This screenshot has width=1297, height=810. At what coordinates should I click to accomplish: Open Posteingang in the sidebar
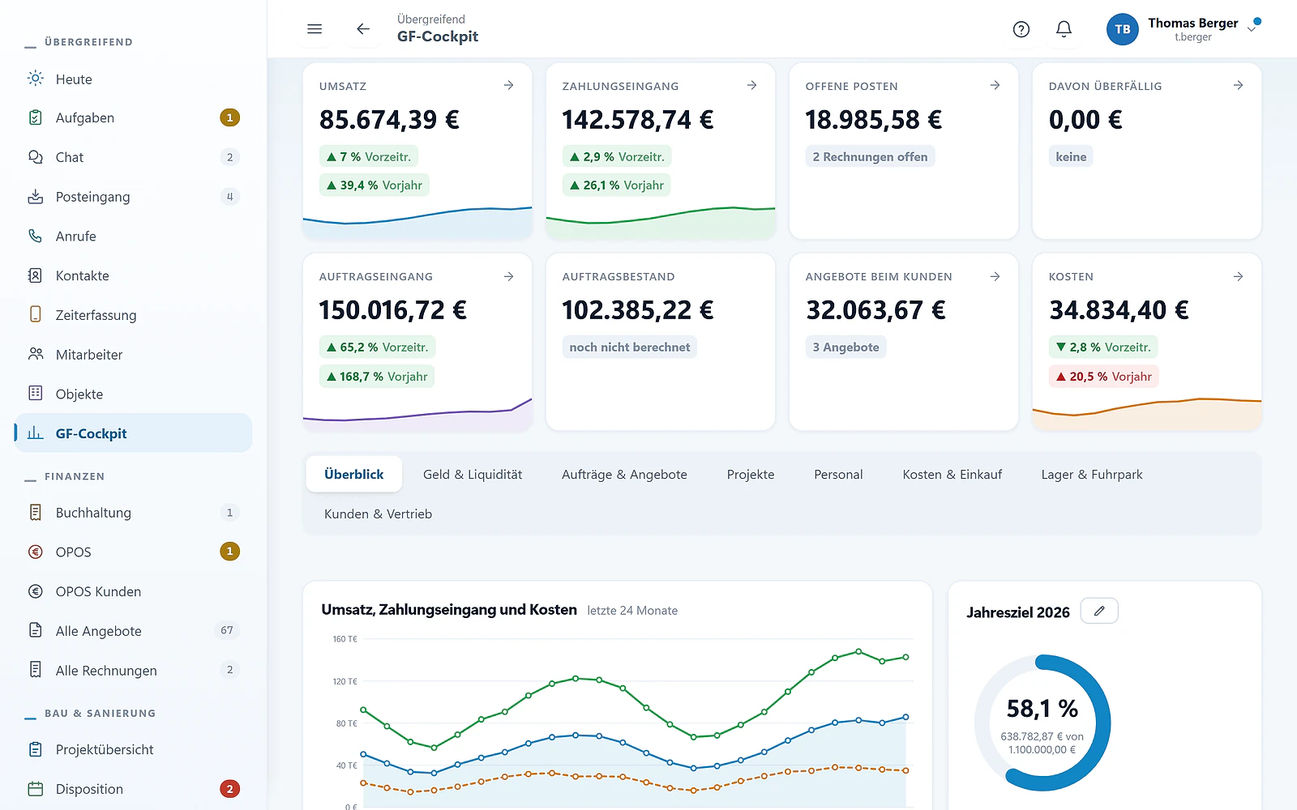coord(134,197)
